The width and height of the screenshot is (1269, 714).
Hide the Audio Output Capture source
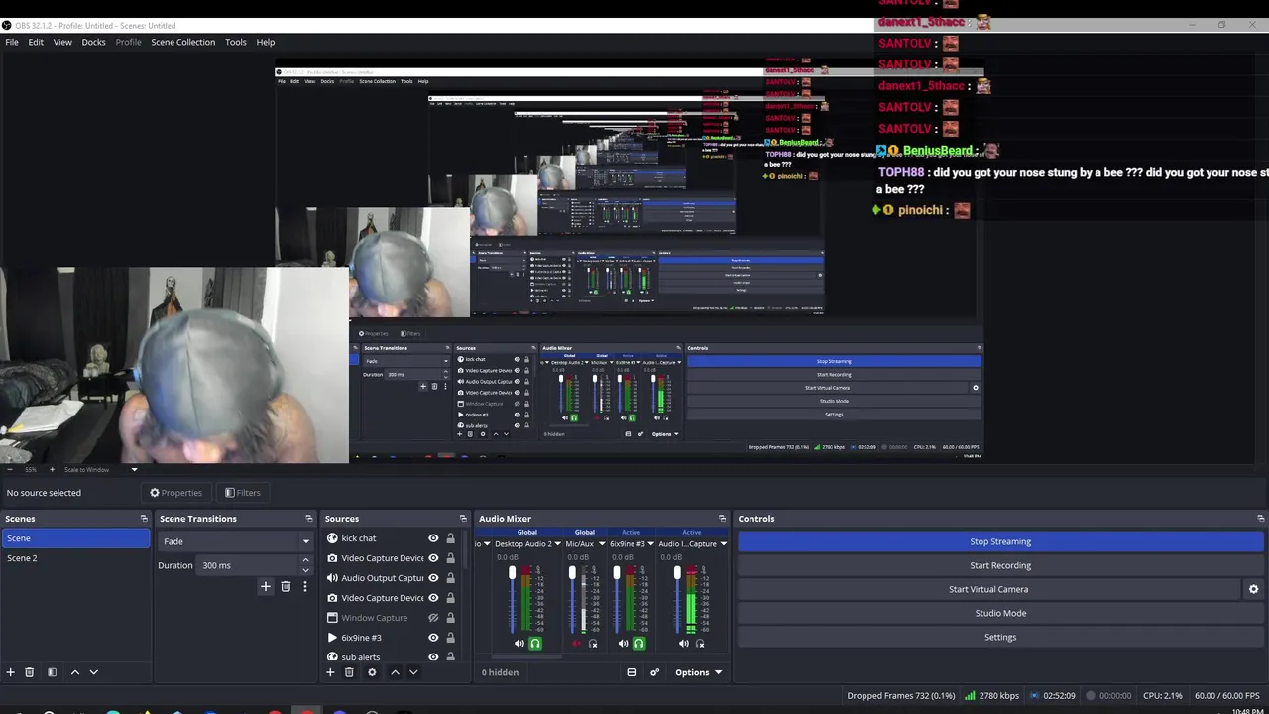coord(433,578)
